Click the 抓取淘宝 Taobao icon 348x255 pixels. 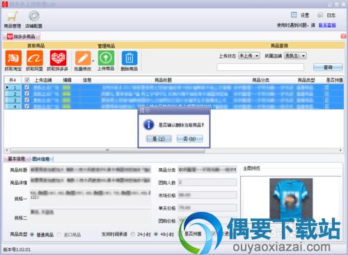13,58
